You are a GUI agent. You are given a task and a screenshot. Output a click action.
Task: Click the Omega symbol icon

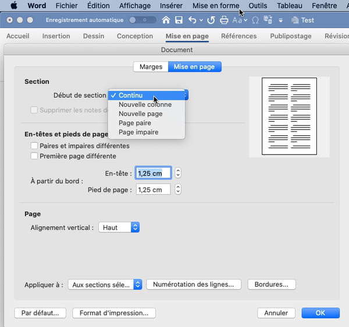point(255,20)
